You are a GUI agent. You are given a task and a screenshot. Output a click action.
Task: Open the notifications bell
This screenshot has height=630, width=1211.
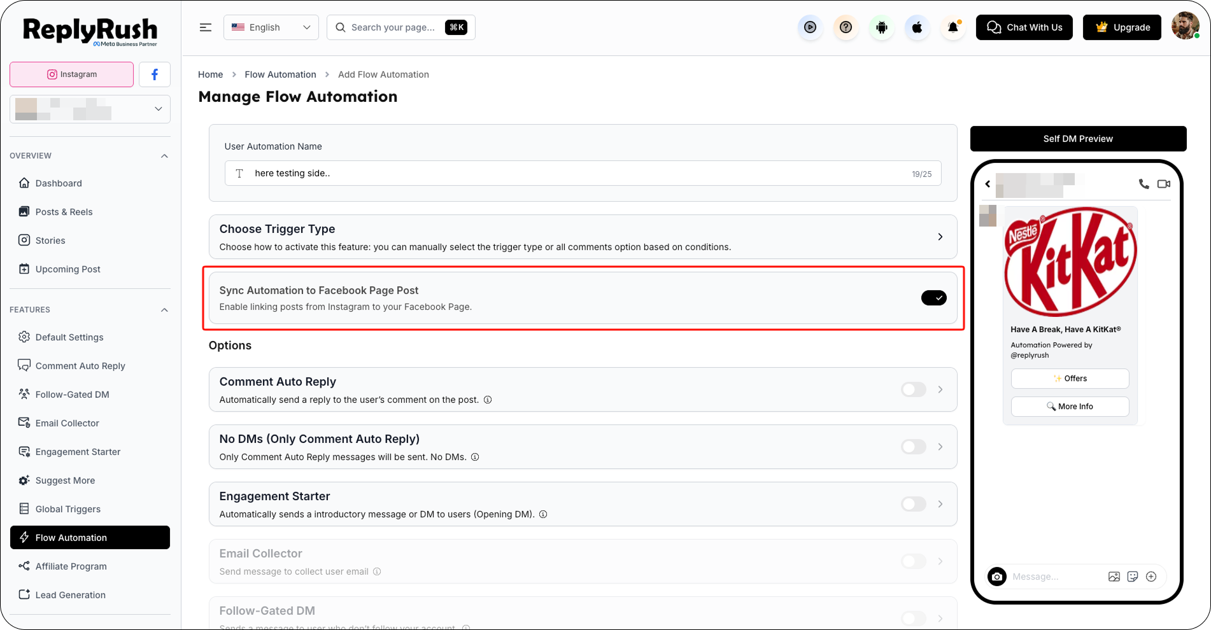(953, 27)
